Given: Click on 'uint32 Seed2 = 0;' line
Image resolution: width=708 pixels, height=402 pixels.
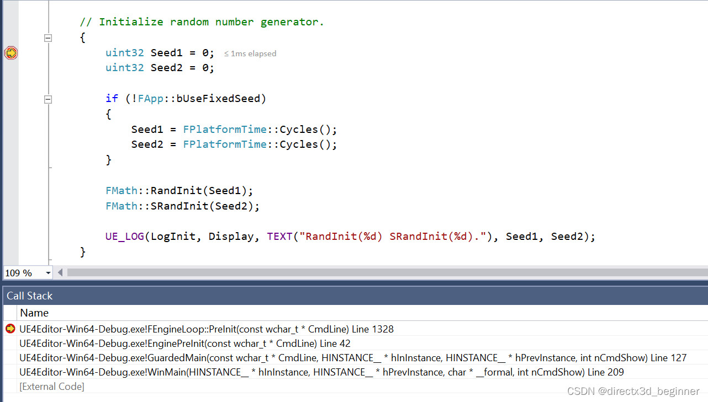Looking at the screenshot, I should coord(160,68).
